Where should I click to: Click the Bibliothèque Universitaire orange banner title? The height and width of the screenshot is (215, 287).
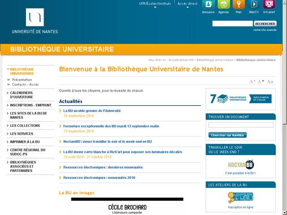pos(62,49)
